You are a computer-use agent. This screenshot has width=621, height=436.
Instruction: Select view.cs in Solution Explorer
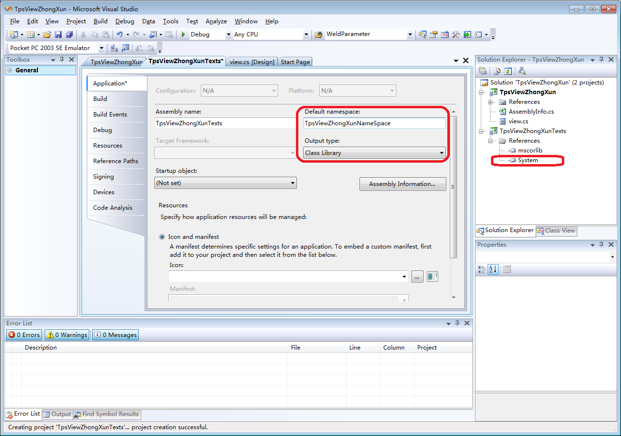(x=518, y=121)
